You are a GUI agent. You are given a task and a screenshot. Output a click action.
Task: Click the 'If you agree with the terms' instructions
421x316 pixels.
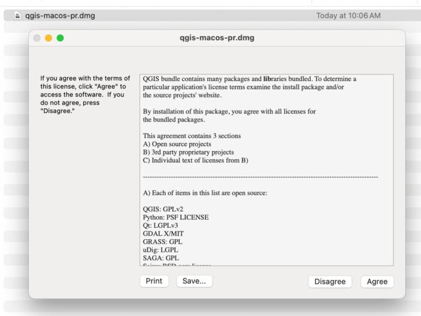pyautogui.click(x=85, y=94)
